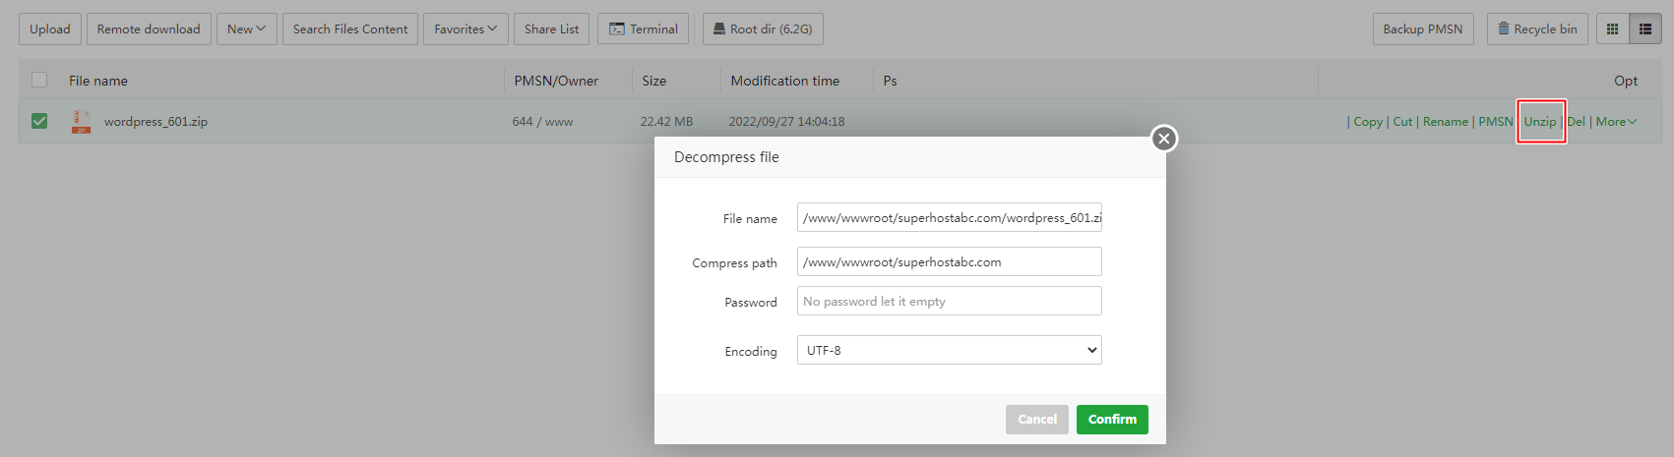
Task: Open the Terminal
Action: coord(644,29)
